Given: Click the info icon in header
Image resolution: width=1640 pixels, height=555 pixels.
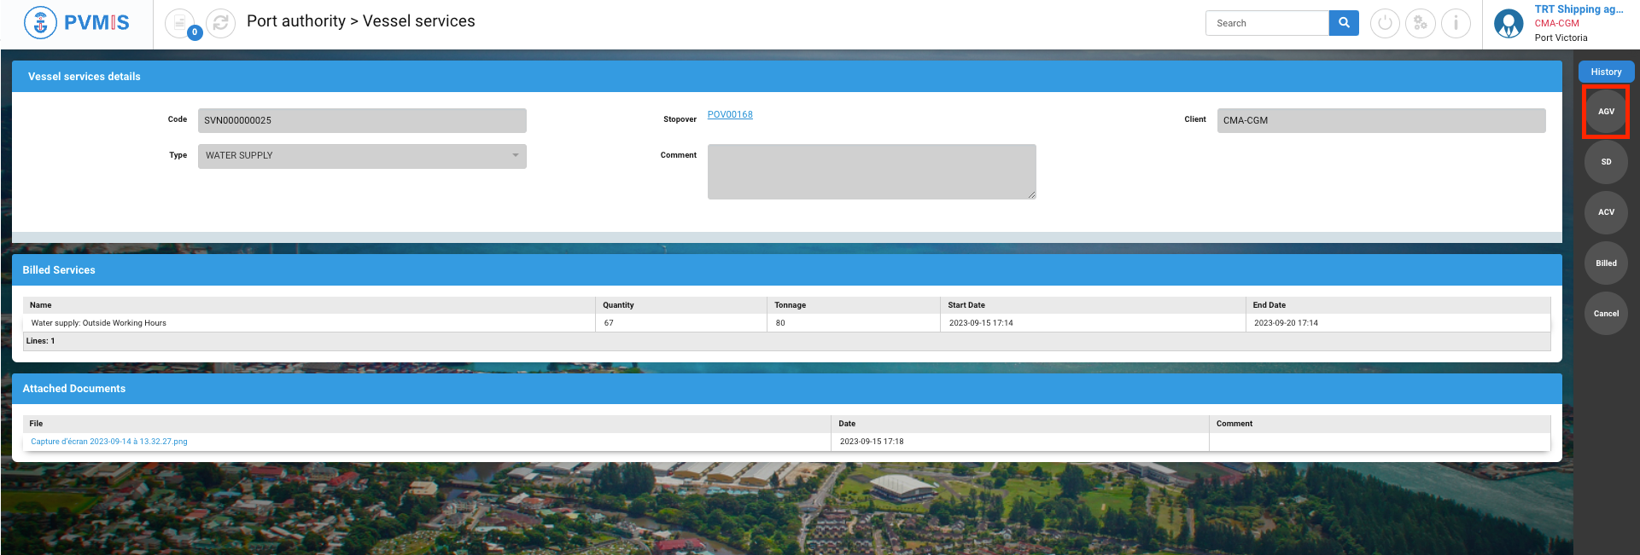Looking at the screenshot, I should pos(1456,23).
